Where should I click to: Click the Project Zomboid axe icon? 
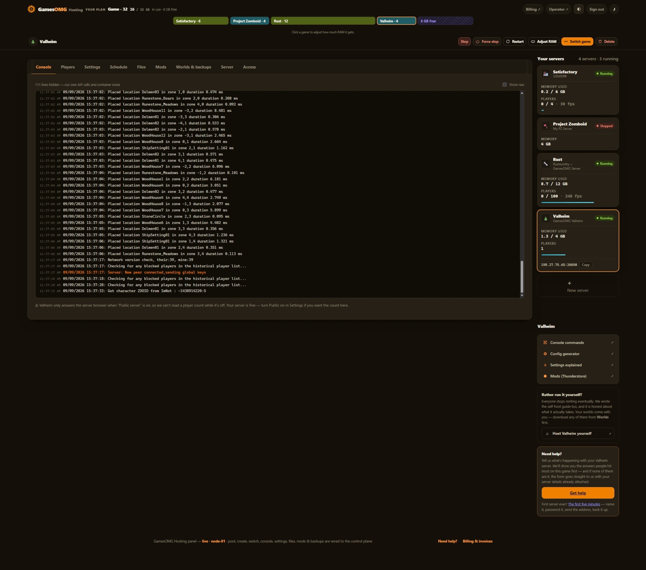point(546,126)
